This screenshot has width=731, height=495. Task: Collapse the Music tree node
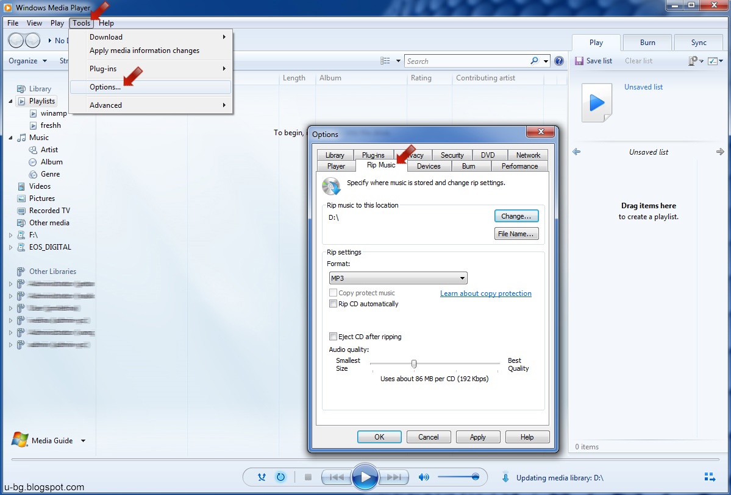[11, 138]
